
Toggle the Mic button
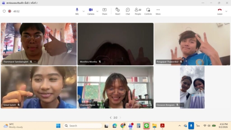pyautogui.click(x=77, y=11)
